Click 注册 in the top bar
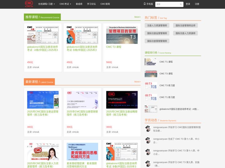Screen dimensions: 225x168 (197, 4)
